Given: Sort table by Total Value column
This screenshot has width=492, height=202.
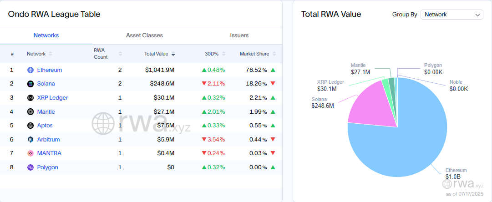Looking at the screenshot, I should tap(173, 54).
